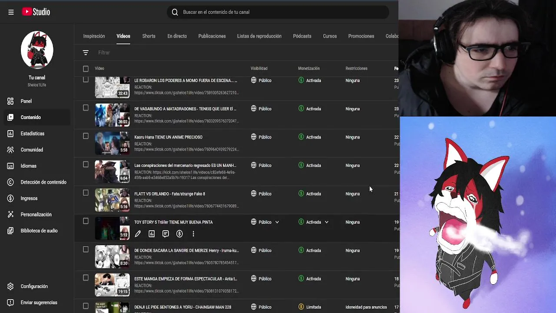Check the DE VAGABUNDO A MATADRAGONES checkbox
Image resolution: width=556 pixels, height=313 pixels.
86,108
